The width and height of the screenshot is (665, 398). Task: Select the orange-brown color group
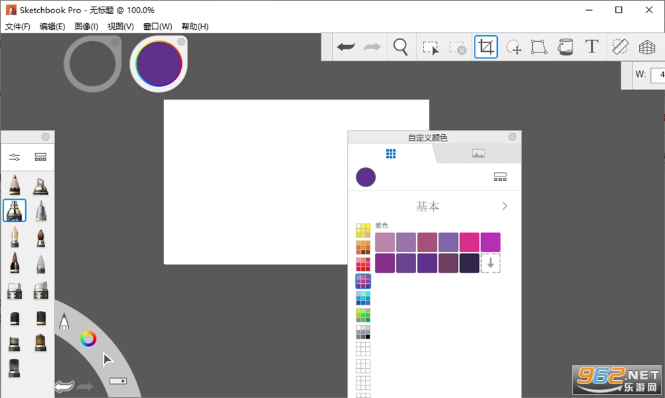363,247
